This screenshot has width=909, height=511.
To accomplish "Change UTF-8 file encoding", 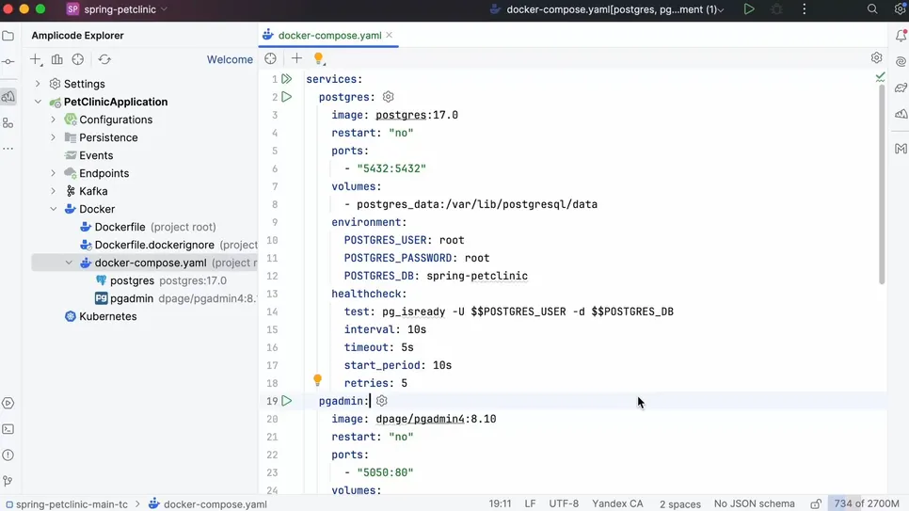I will (x=564, y=503).
